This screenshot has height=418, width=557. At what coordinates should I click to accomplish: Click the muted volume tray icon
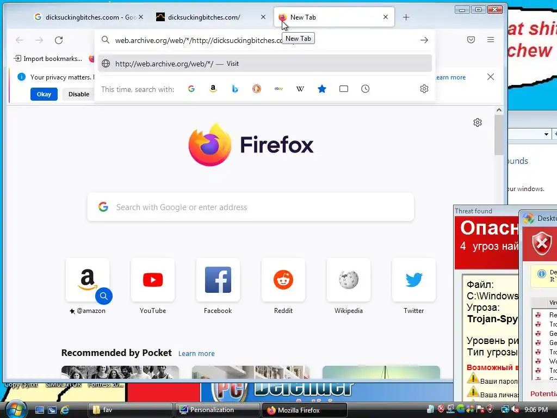(x=515, y=409)
